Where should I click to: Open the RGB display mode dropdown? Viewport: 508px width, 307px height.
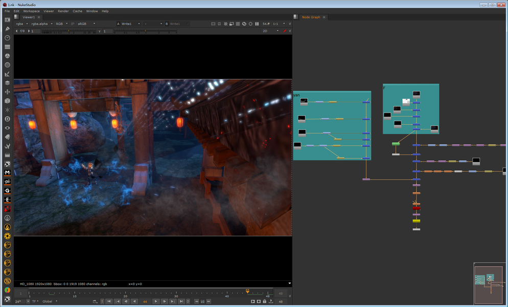click(61, 24)
